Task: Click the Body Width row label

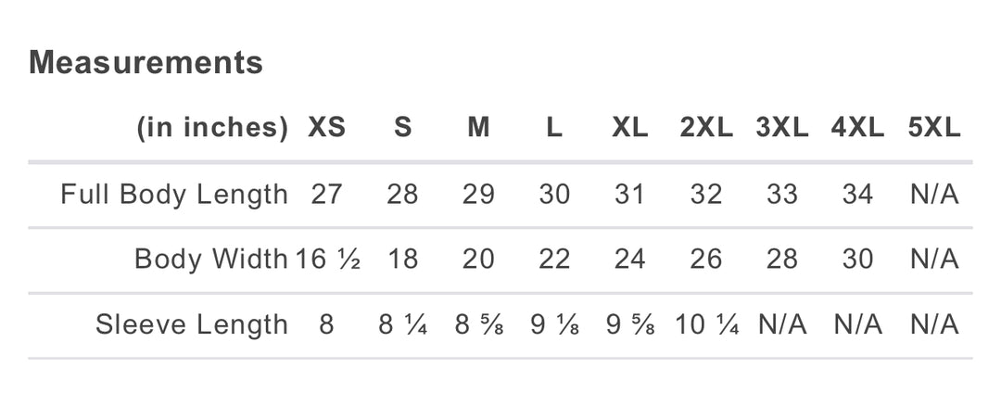Action: 211,260
